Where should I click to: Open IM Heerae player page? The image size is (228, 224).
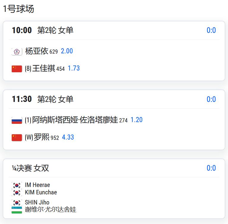(x=37, y=185)
